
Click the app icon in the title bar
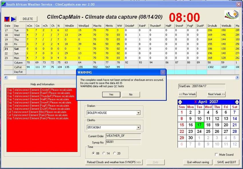click(3, 4)
